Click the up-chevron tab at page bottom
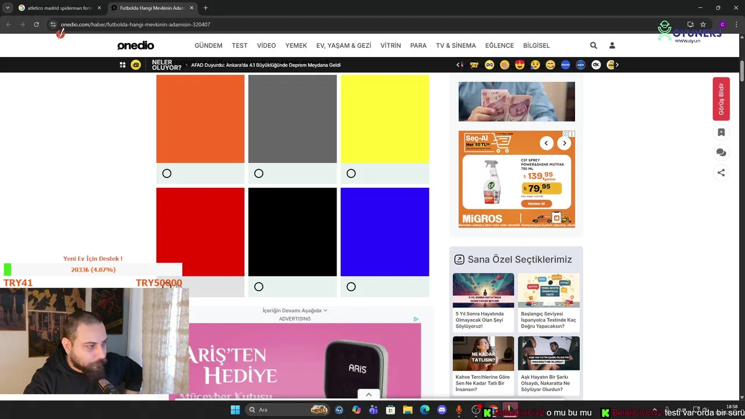 tap(368, 395)
